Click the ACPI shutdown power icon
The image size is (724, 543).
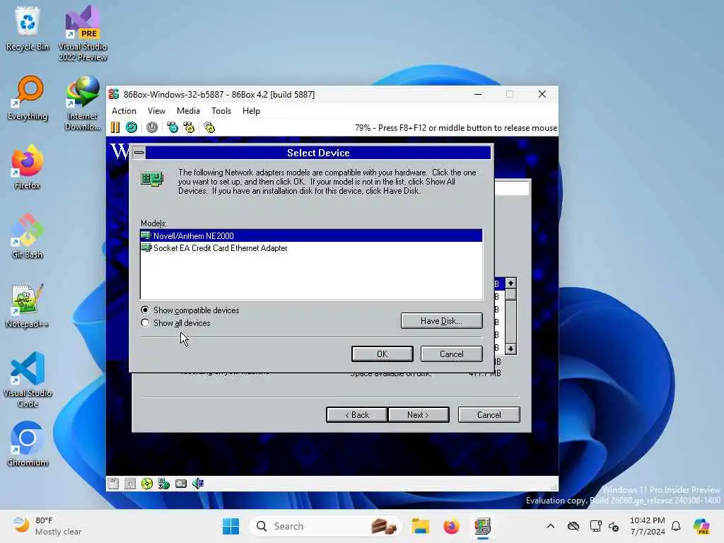(152, 127)
